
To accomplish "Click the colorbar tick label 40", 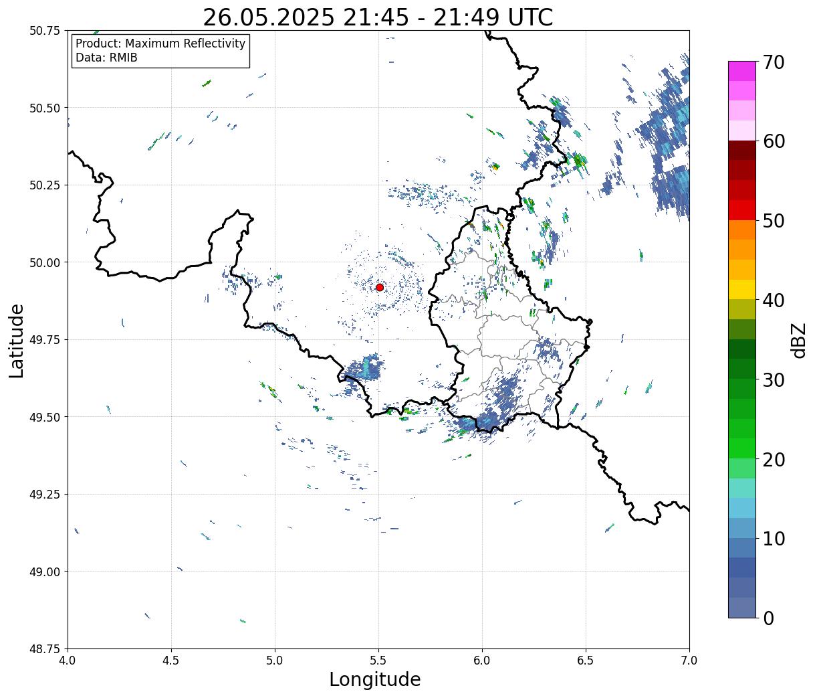I will point(774,300).
